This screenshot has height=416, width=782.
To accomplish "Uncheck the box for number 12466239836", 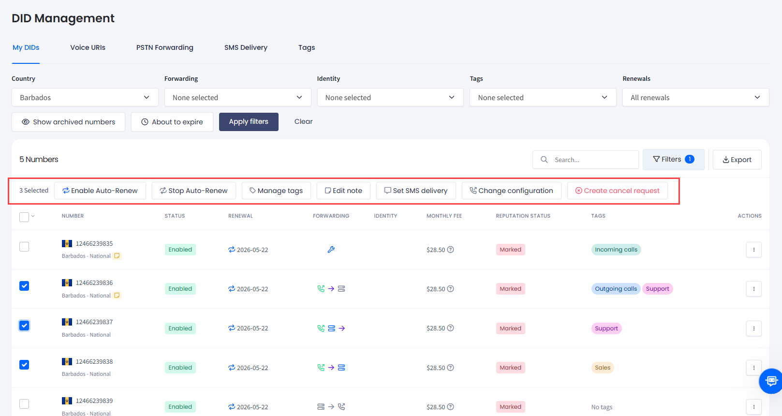I will pos(24,286).
